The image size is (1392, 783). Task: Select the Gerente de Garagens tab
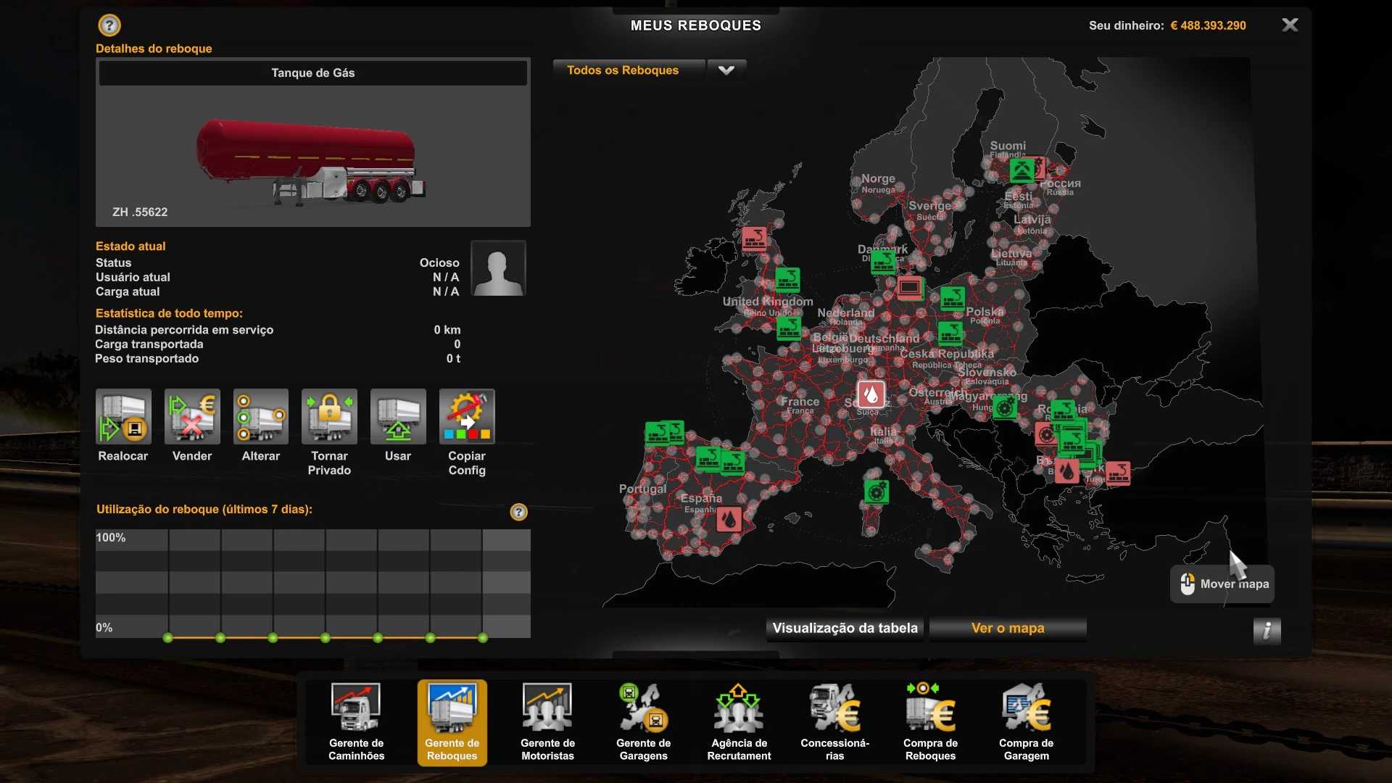pos(643,722)
